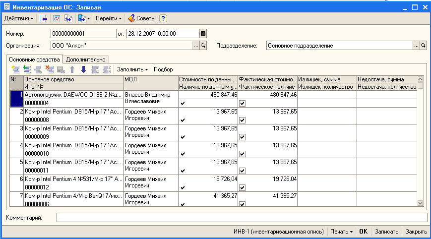Click the Власов Владимир Вячеславович cell
This screenshot has height=239, width=431.
tap(151, 98)
